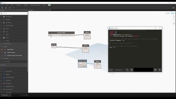
Task: Select Code Block in library list
Action: (10, 50)
